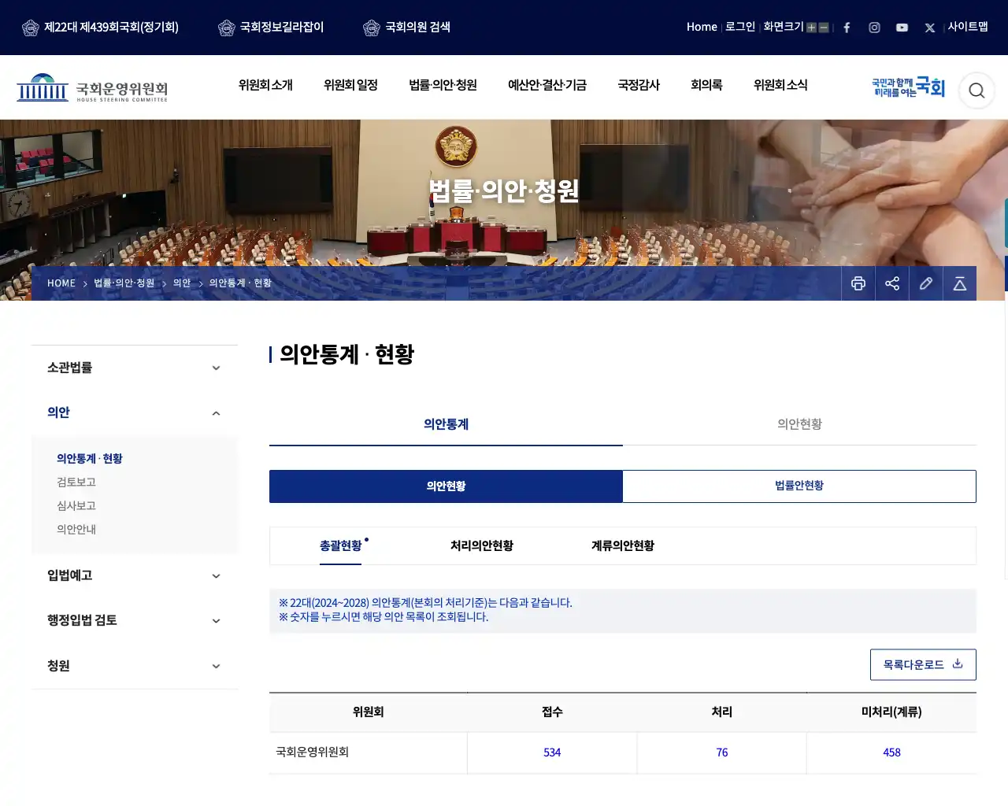Decrease screen size with minus icon
Viewport: 1008px width, 806px height.
pyautogui.click(x=824, y=28)
